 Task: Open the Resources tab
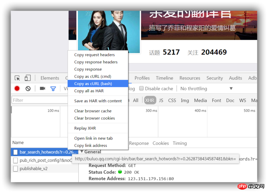pos(190,78)
